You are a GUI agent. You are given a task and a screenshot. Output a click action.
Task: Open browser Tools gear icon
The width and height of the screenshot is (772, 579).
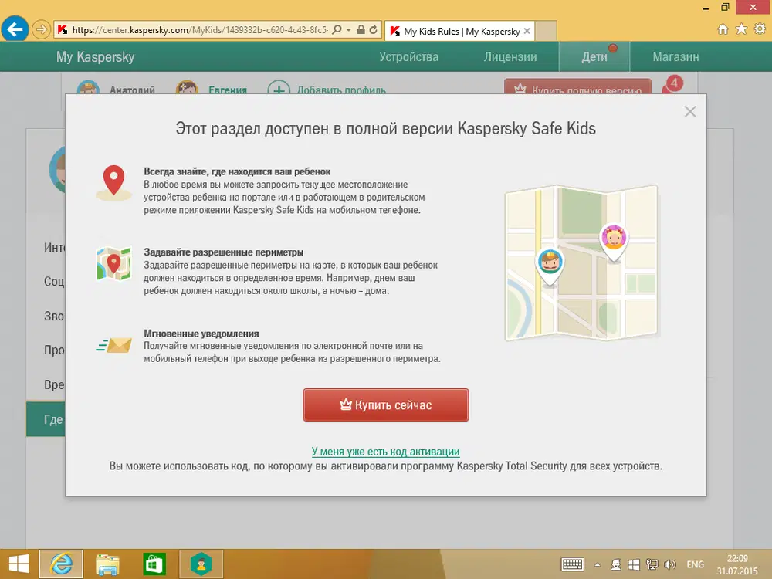click(x=760, y=29)
